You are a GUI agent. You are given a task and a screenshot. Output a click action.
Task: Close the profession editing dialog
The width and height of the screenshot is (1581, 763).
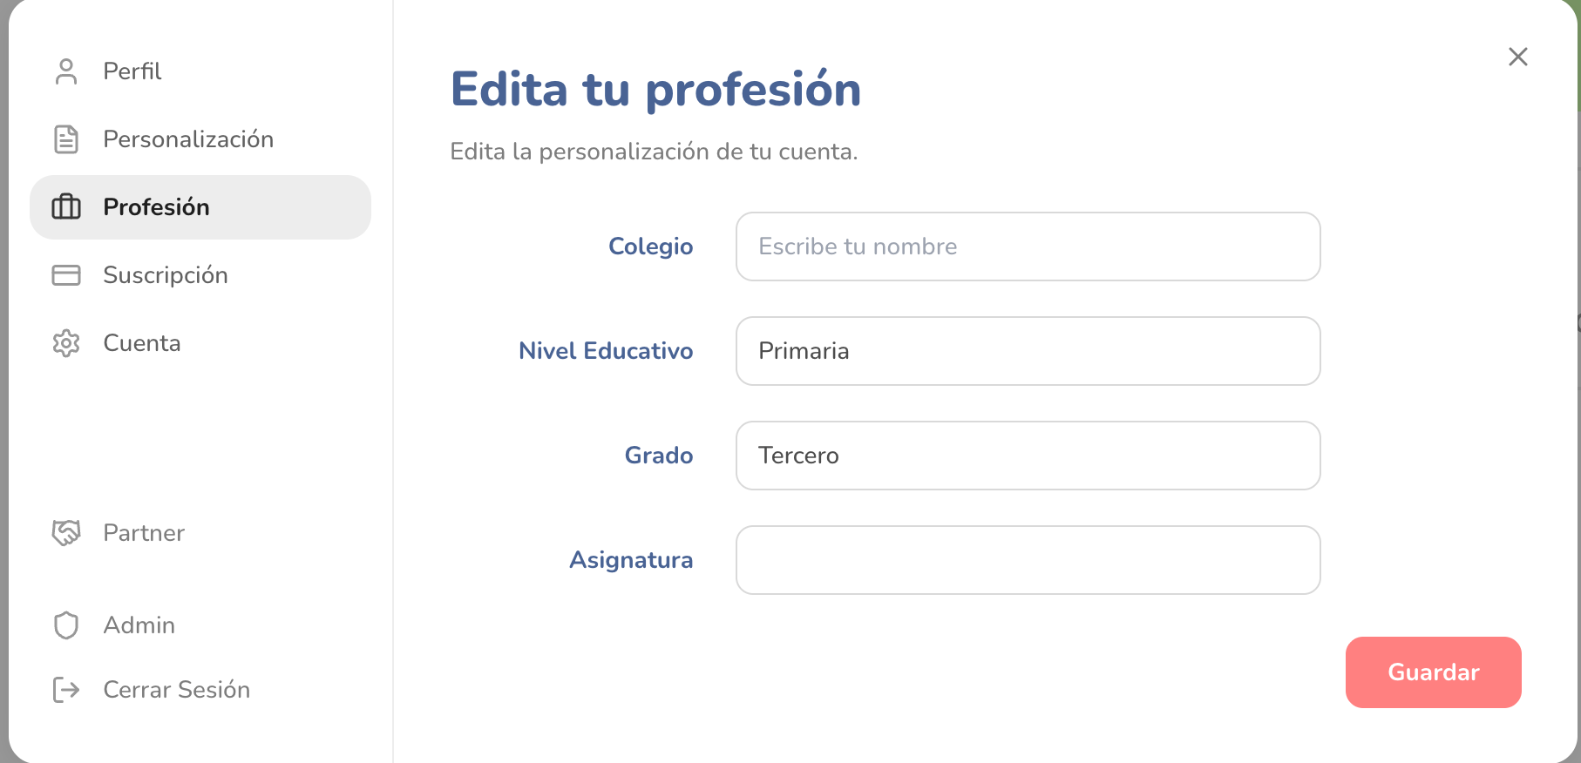coord(1517,57)
